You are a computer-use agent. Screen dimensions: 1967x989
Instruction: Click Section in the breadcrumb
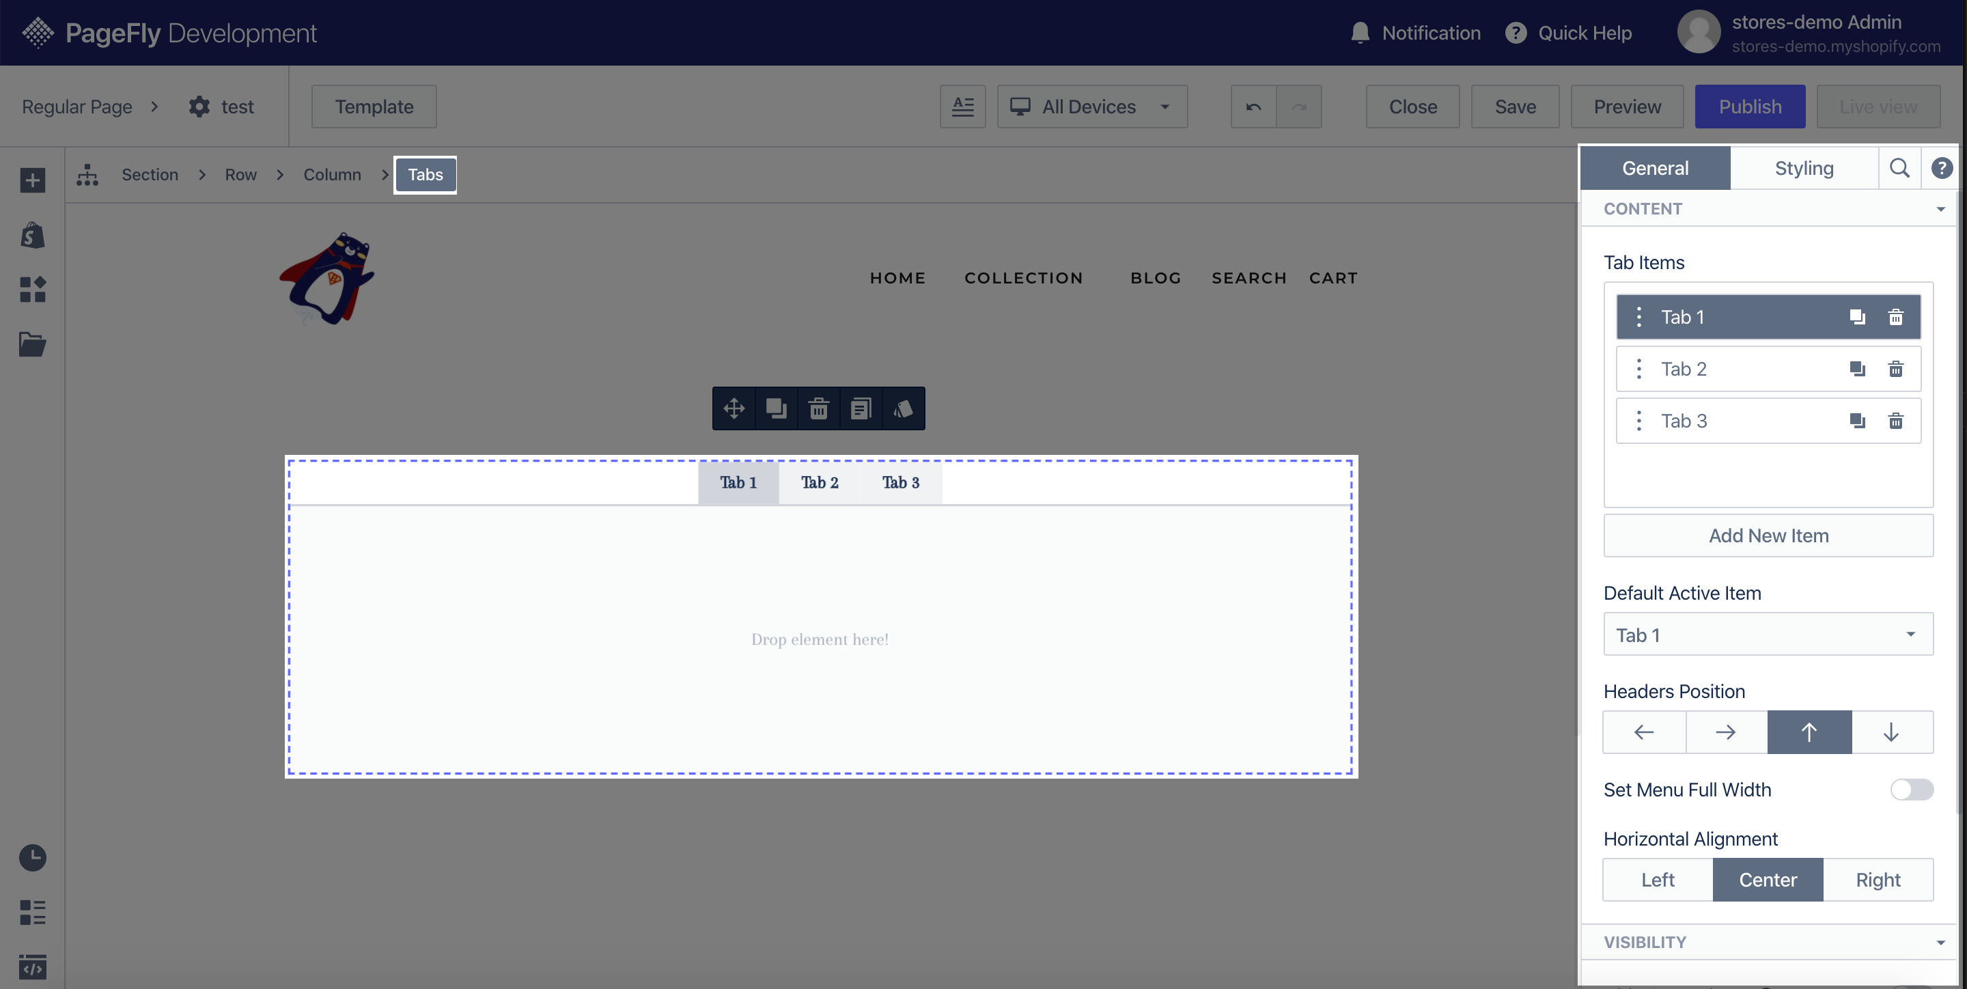pos(150,175)
